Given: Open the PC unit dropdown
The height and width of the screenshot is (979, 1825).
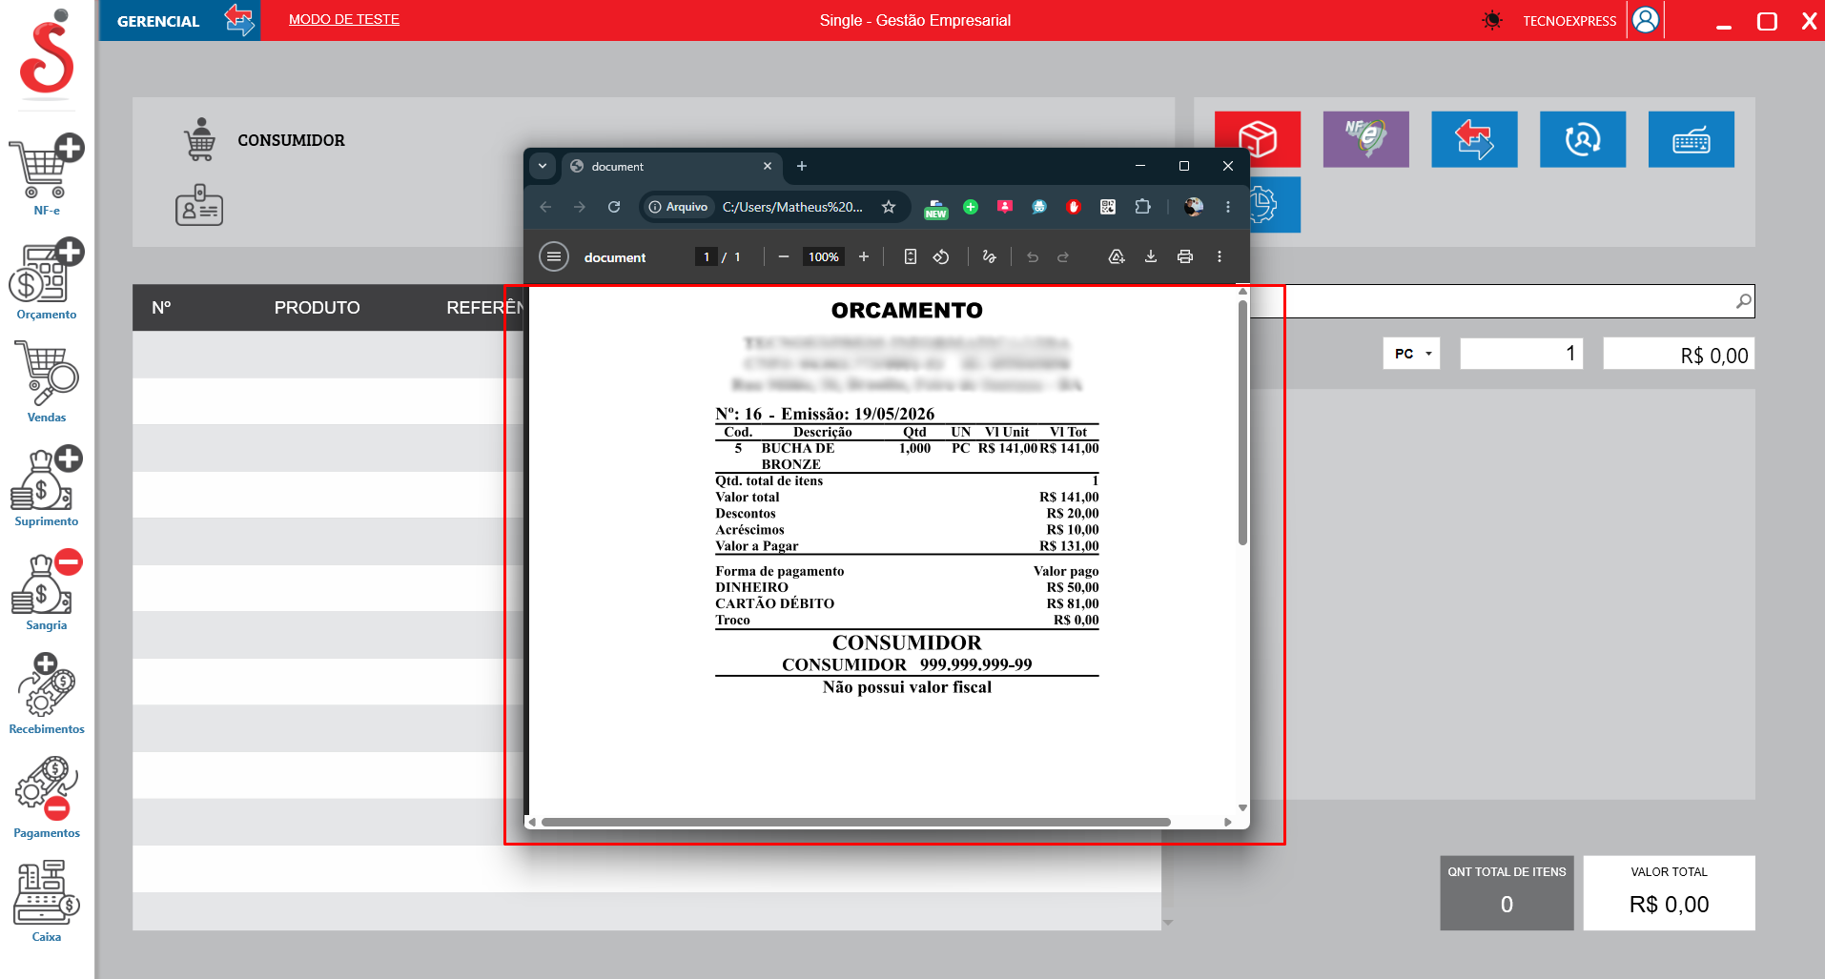Looking at the screenshot, I should (1412, 354).
